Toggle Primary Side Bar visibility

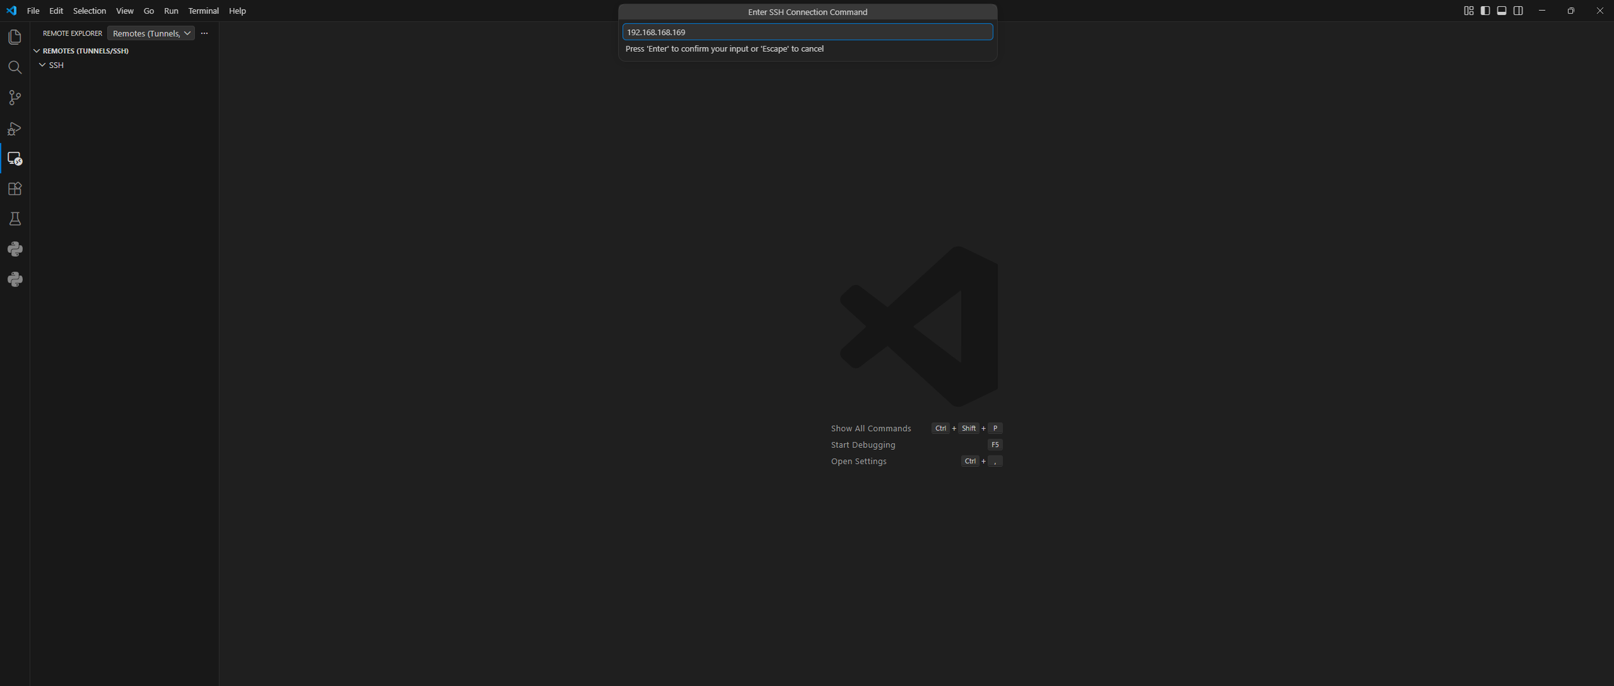[x=1485, y=11]
